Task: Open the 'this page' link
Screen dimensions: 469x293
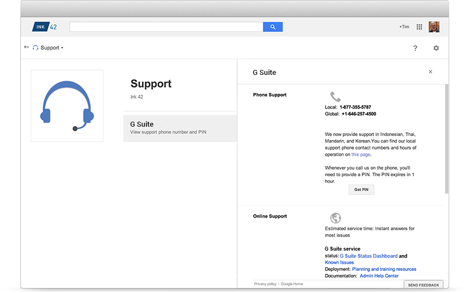Action: coord(361,155)
